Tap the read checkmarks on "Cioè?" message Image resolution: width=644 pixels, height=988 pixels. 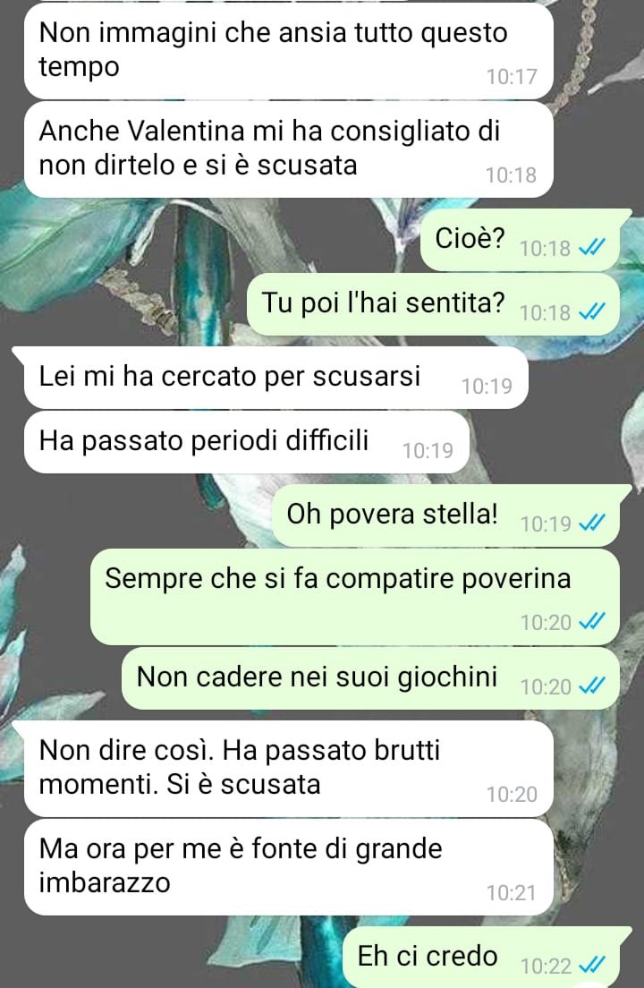coord(592,248)
